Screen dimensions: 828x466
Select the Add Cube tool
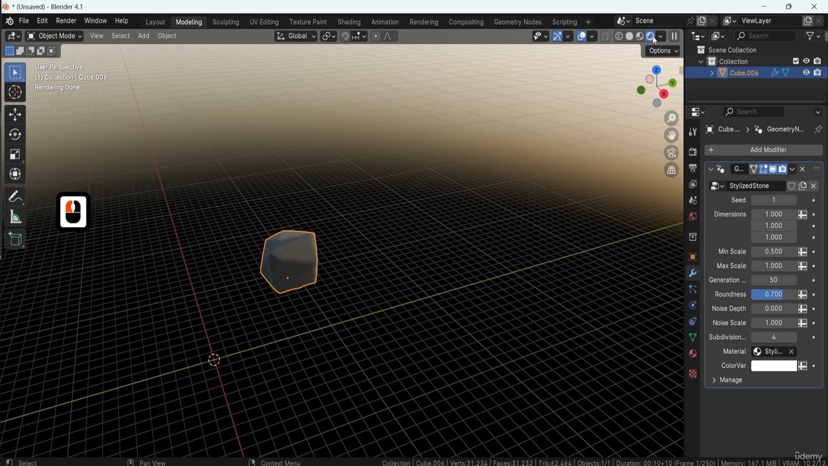[15, 239]
